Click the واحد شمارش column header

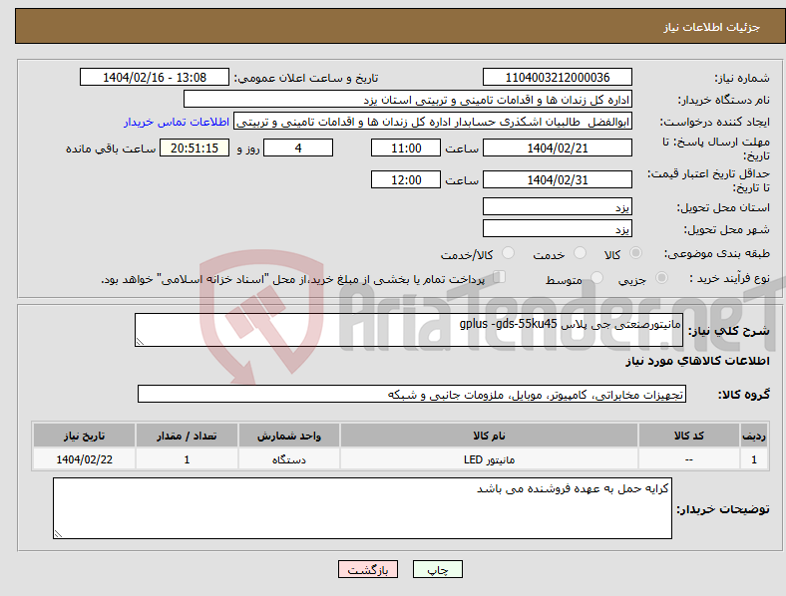288,436
